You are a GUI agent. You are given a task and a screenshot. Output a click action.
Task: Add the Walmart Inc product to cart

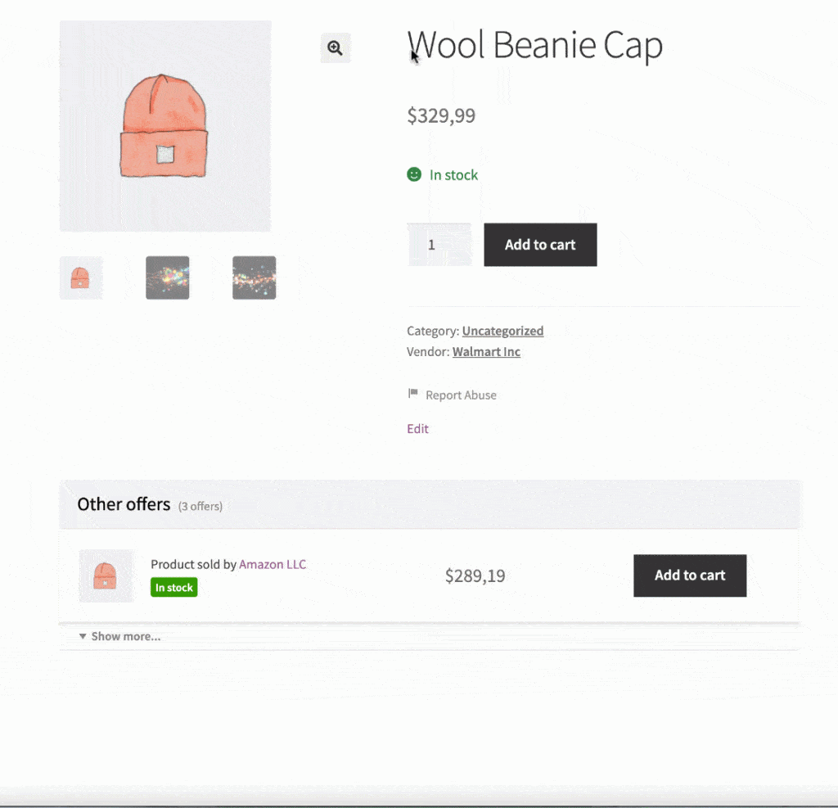click(540, 245)
